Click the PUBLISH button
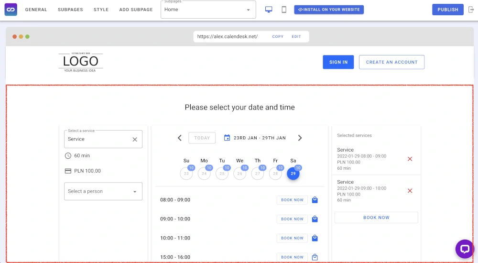Image resolution: width=478 pixels, height=263 pixels. (448, 10)
